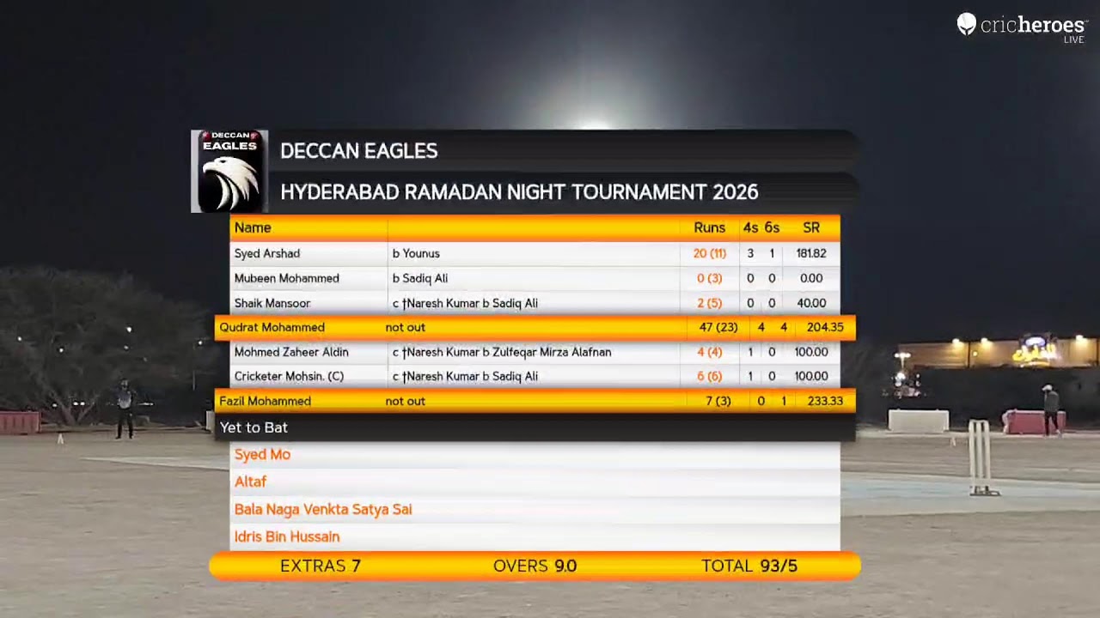Screen dimensions: 1100x618
Task: Select batter Mohmed Zaheer Aldin
Action: click(x=291, y=352)
